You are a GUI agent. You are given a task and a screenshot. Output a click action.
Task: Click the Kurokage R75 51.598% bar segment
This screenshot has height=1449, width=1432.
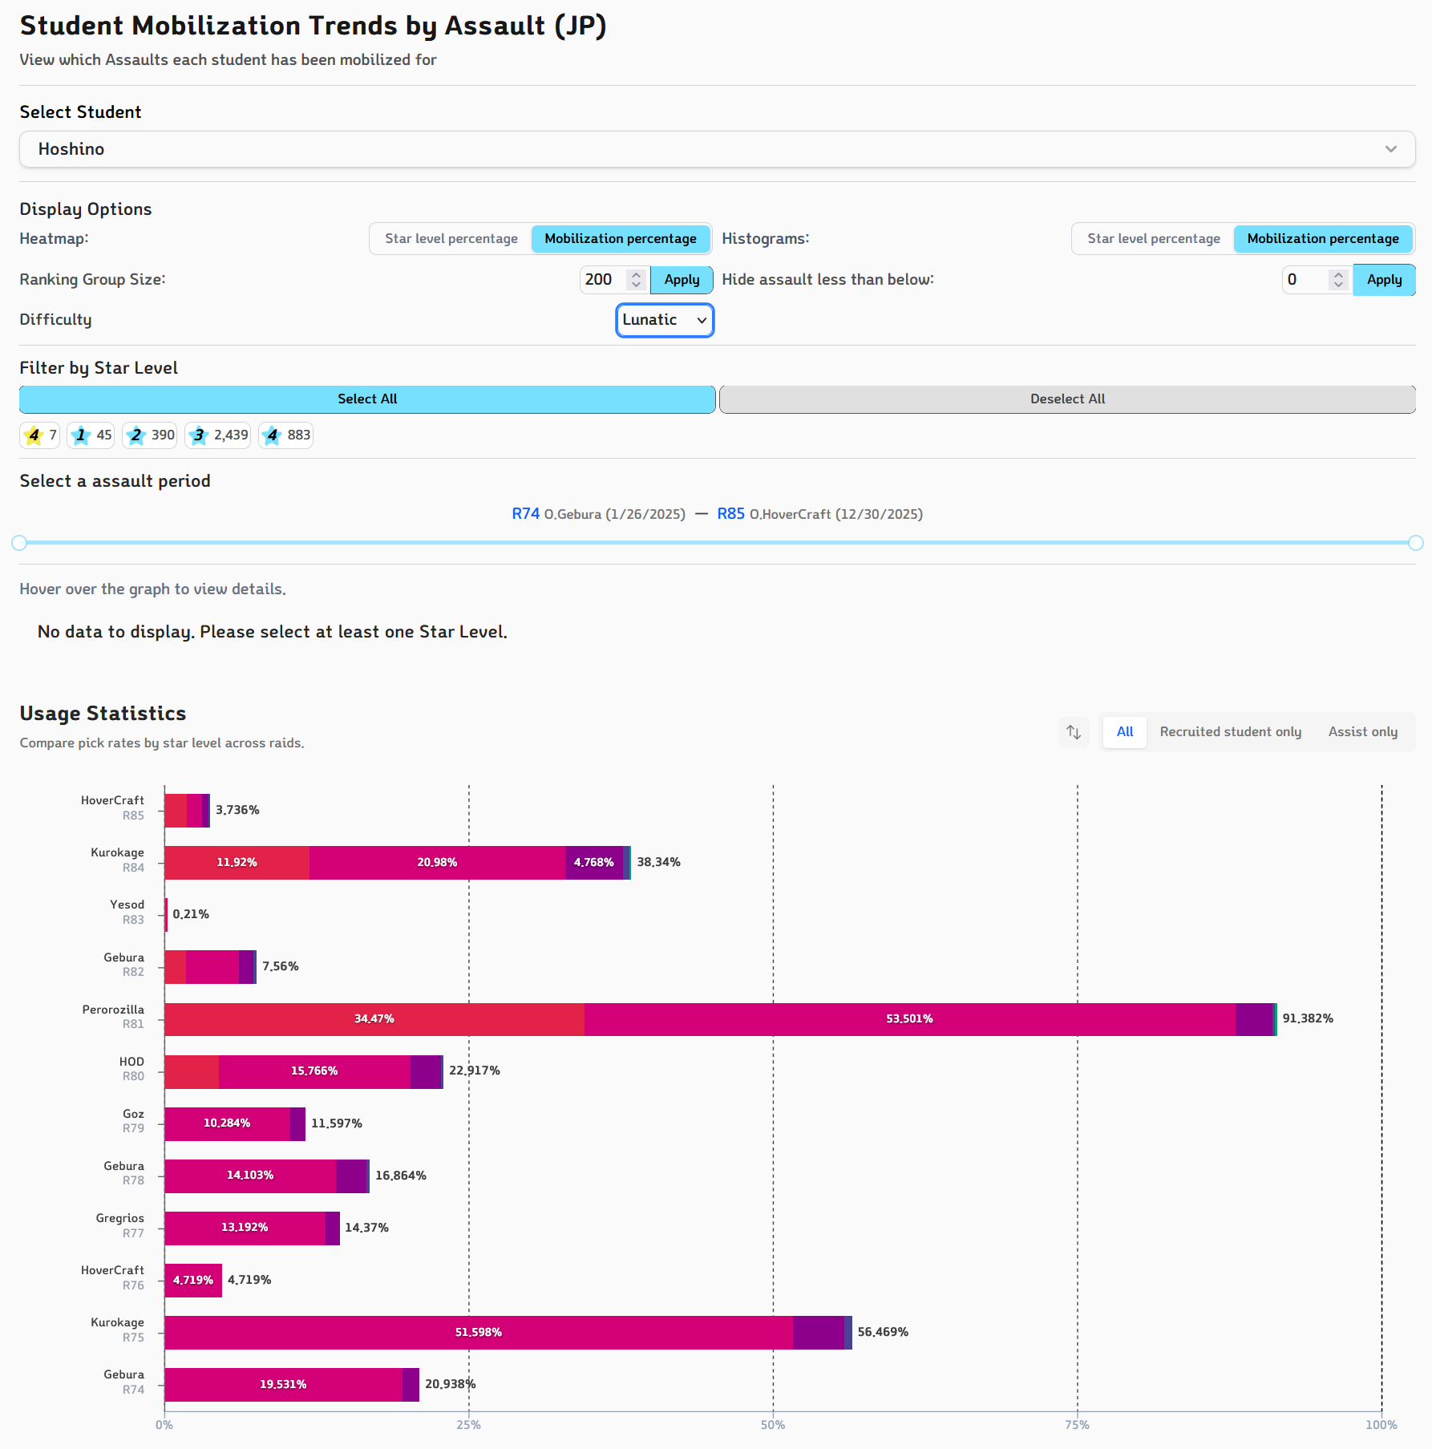tap(479, 1333)
